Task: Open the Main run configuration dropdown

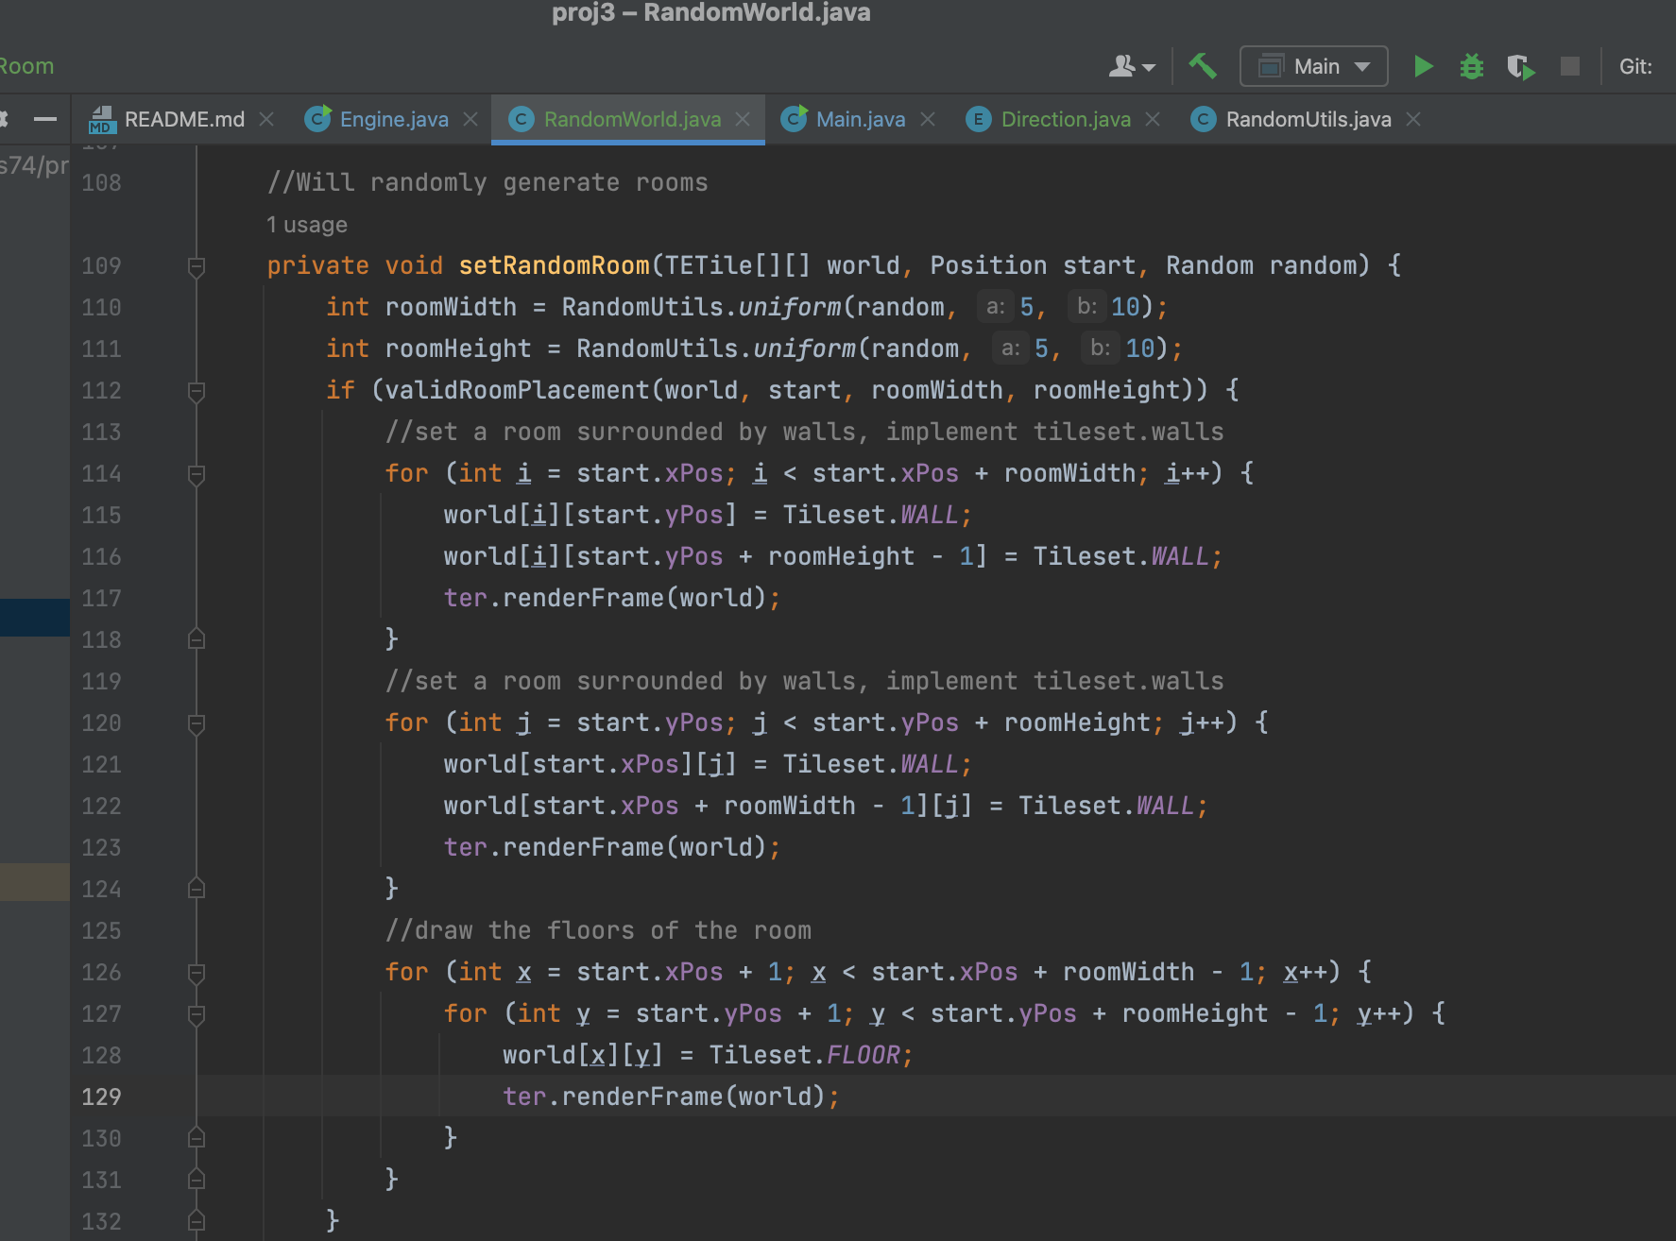Action: coord(1313,66)
